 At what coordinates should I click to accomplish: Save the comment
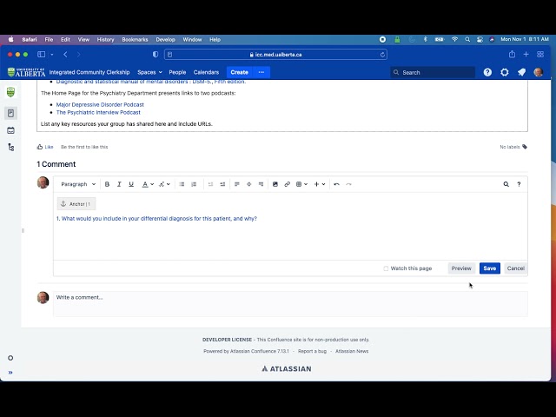490,268
